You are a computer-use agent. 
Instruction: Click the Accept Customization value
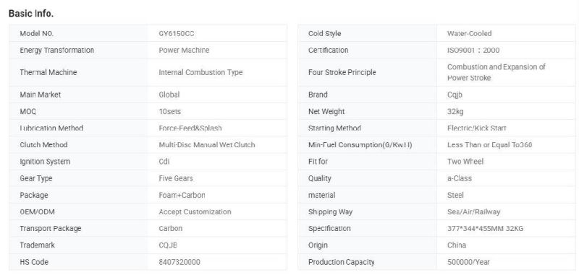click(x=195, y=212)
